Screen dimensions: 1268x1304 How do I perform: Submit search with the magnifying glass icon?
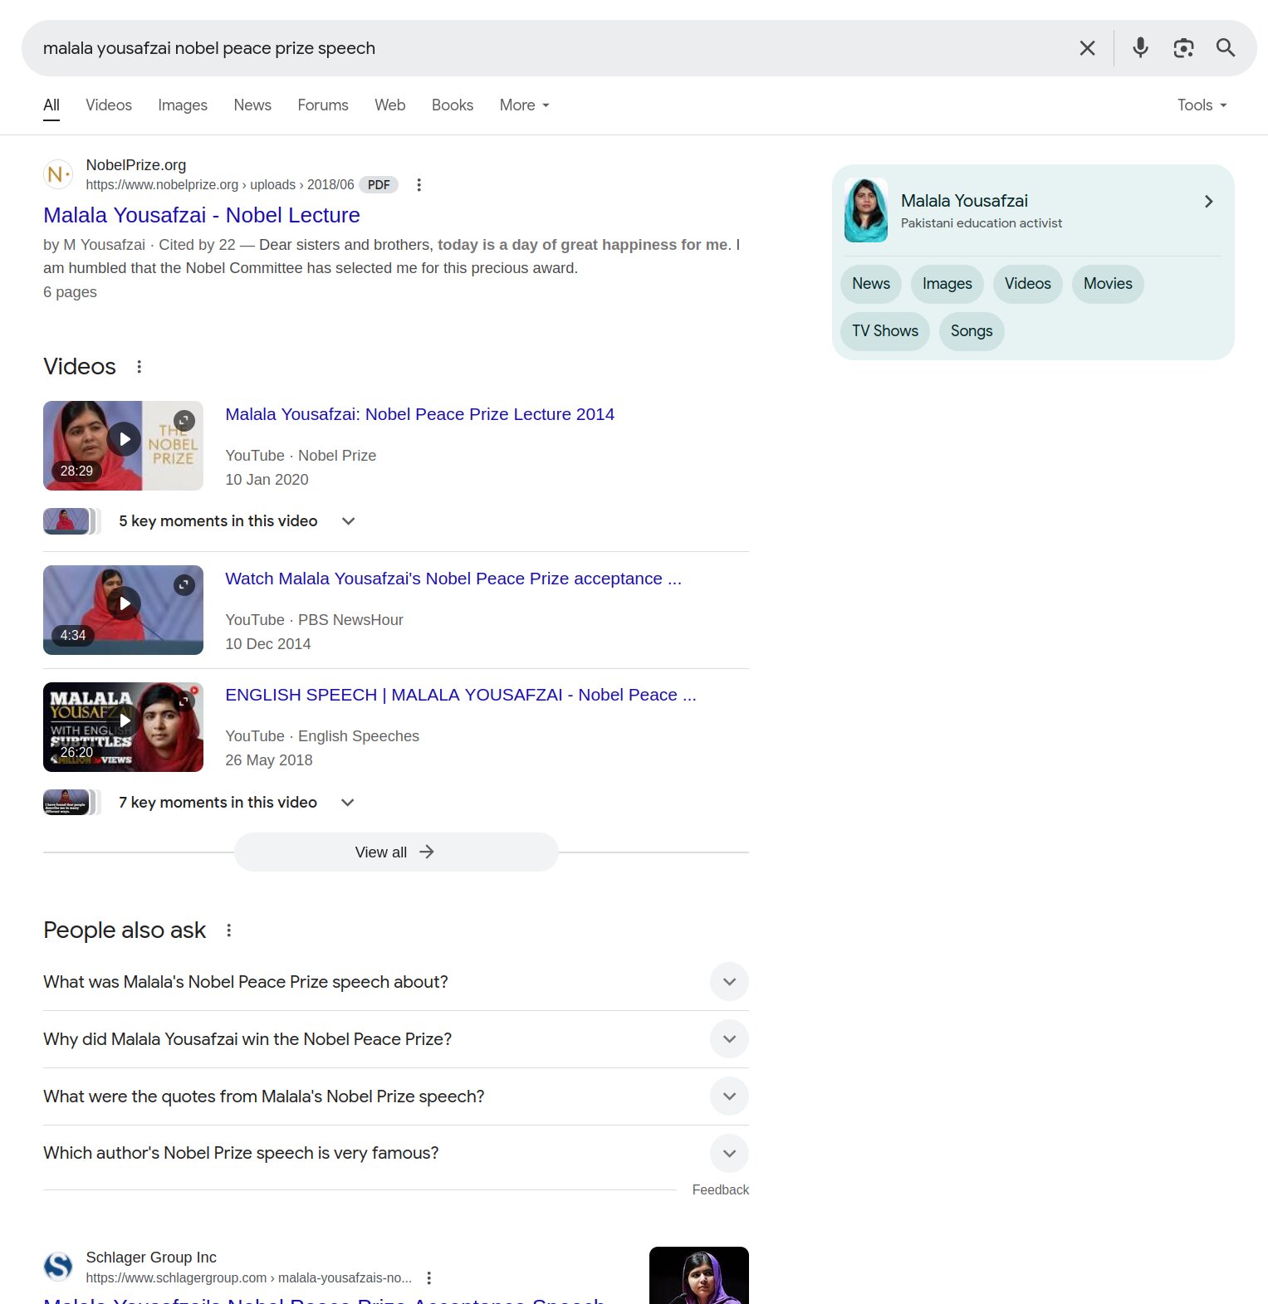(x=1226, y=48)
